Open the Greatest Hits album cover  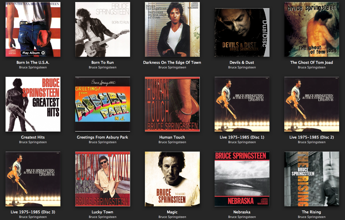pyautogui.click(x=33, y=104)
